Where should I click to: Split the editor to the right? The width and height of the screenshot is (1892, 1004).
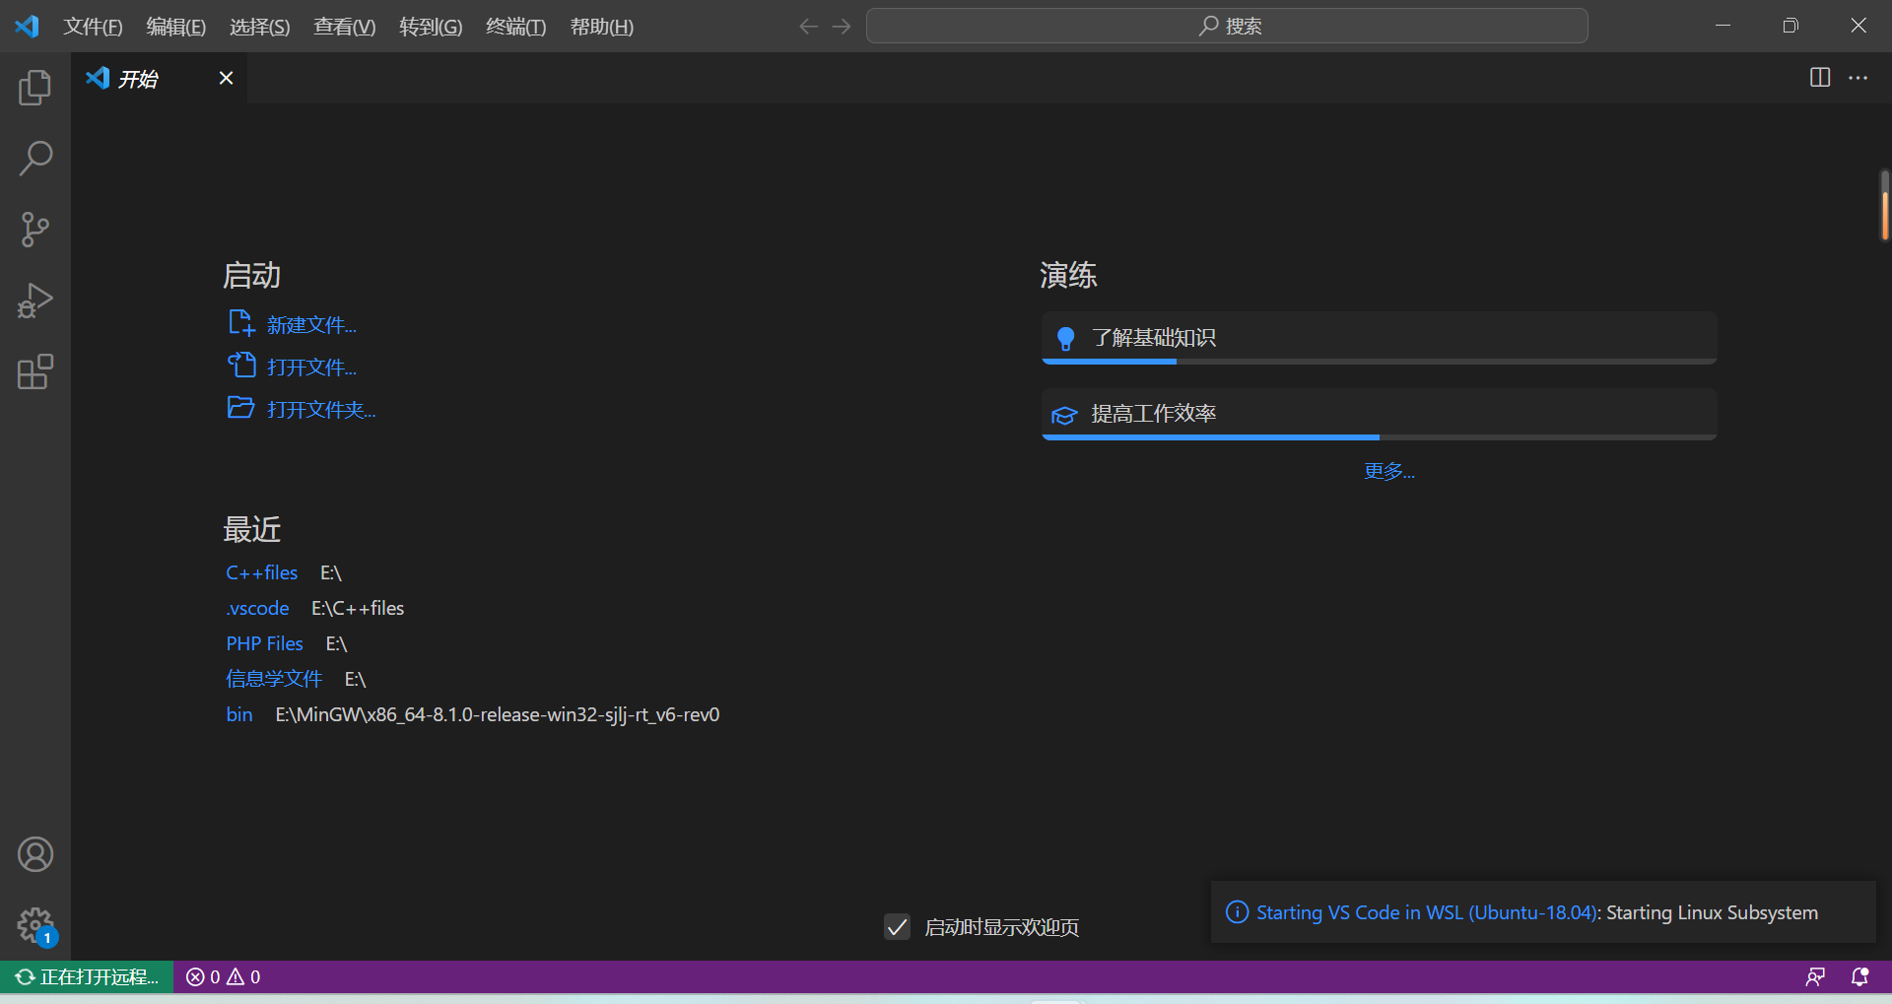point(1820,78)
